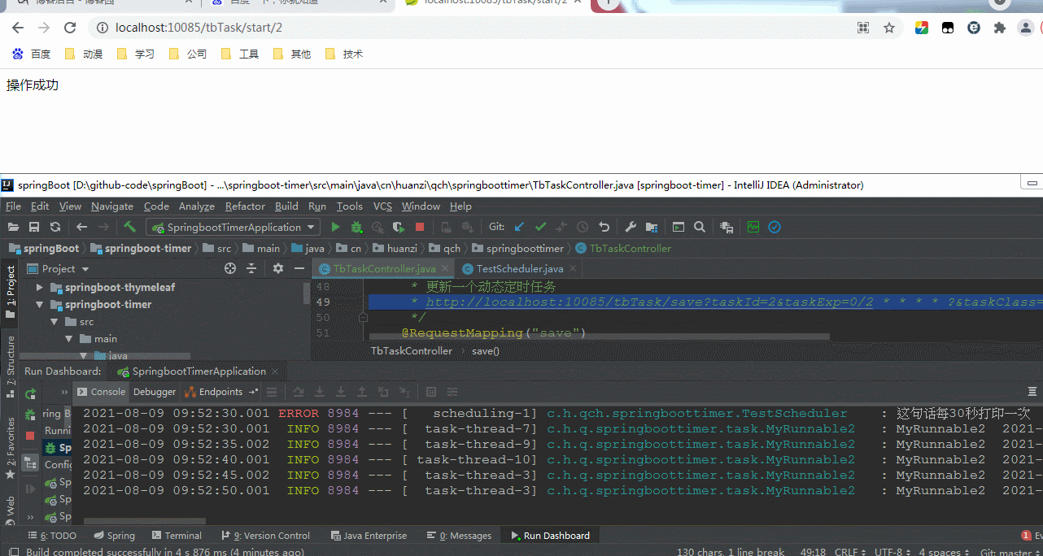The height and width of the screenshot is (556, 1043).
Task: Stop the running application with the red square
Action: click(420, 228)
